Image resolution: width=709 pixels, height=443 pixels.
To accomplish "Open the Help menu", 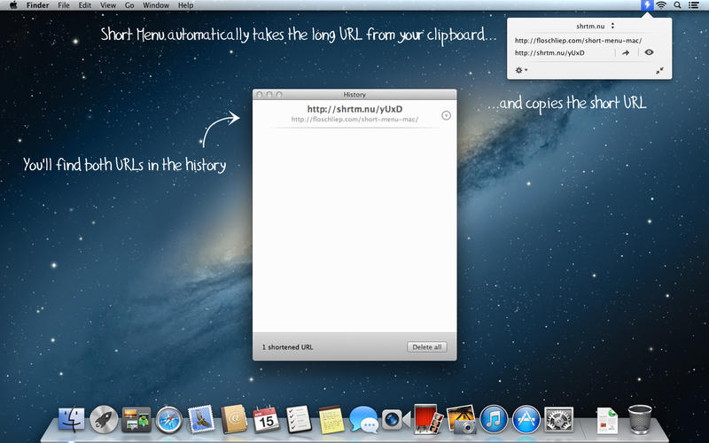I will (185, 5).
